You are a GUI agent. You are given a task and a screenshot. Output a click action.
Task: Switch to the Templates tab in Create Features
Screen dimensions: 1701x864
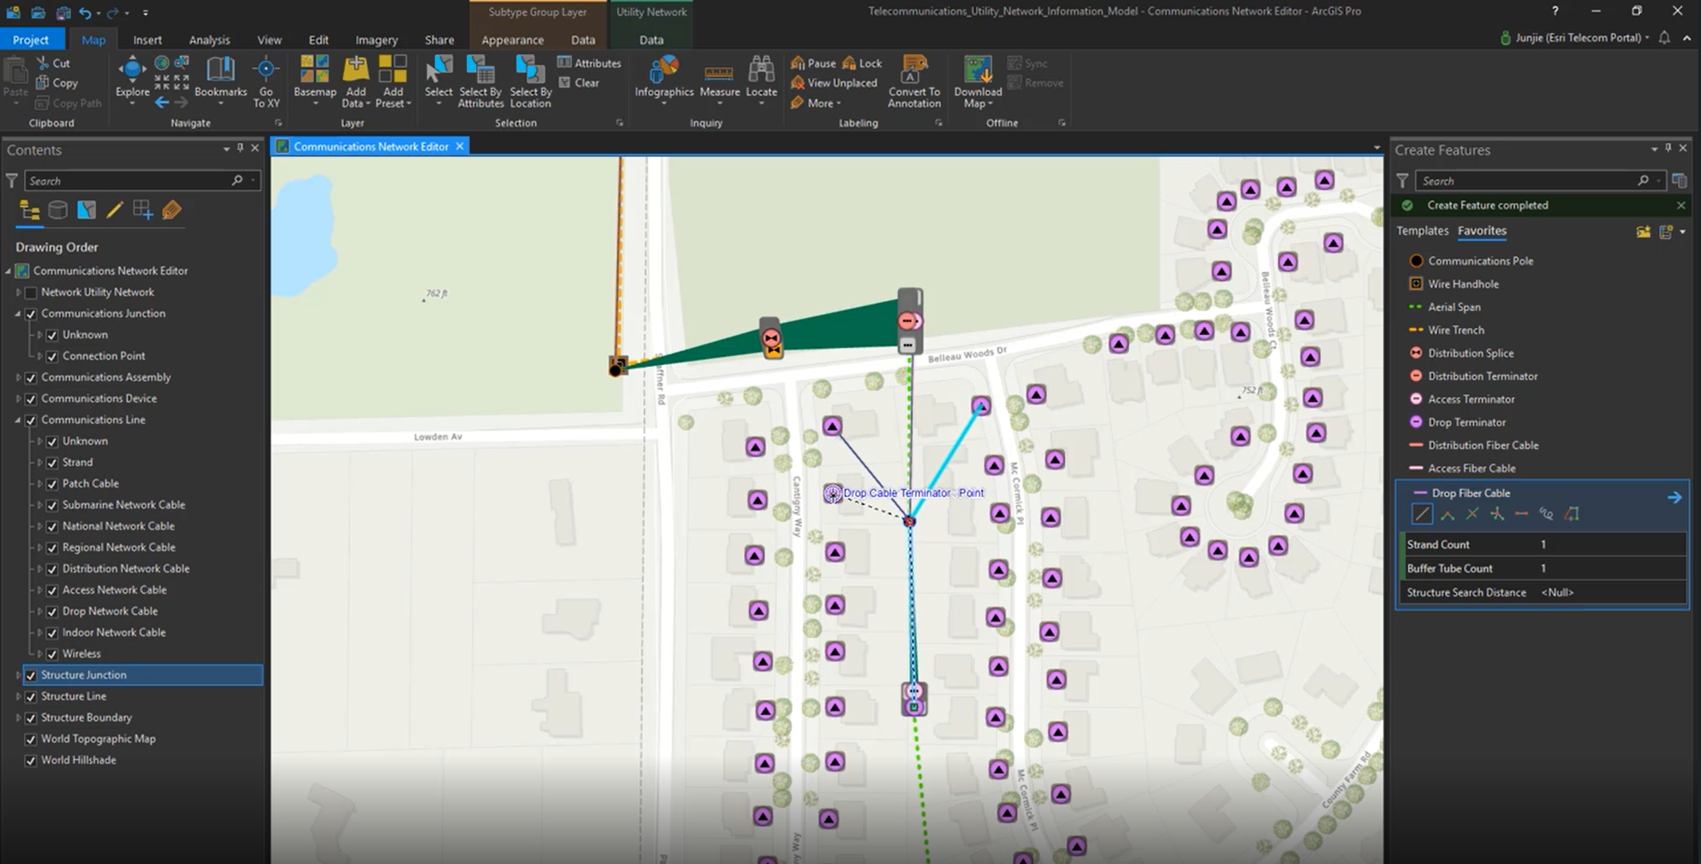click(1422, 230)
